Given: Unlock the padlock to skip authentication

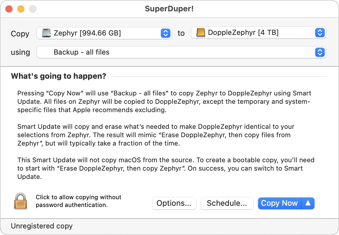Looking at the screenshot, I should 21,201.
